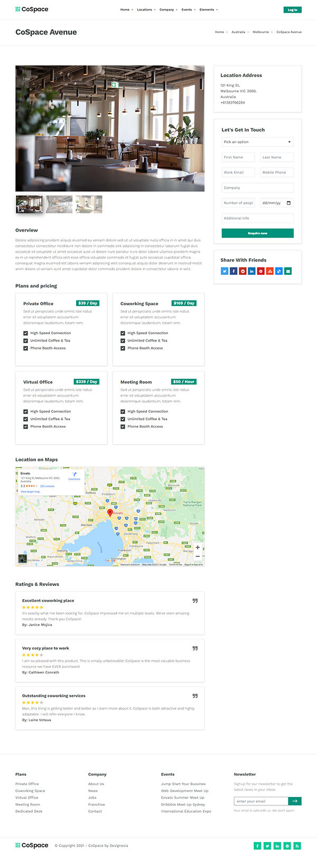The width and height of the screenshot is (317, 854).
Task: Click the Log In button
Action: [292, 10]
